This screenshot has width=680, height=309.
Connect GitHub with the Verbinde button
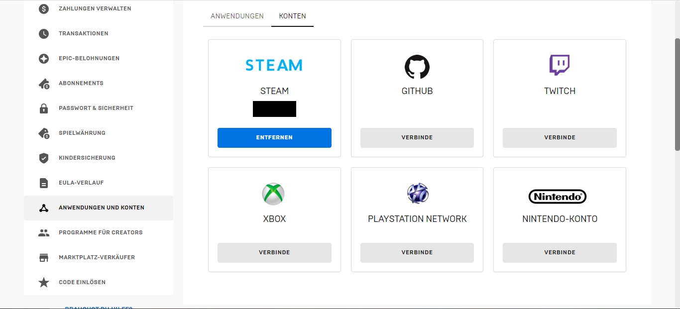417,138
